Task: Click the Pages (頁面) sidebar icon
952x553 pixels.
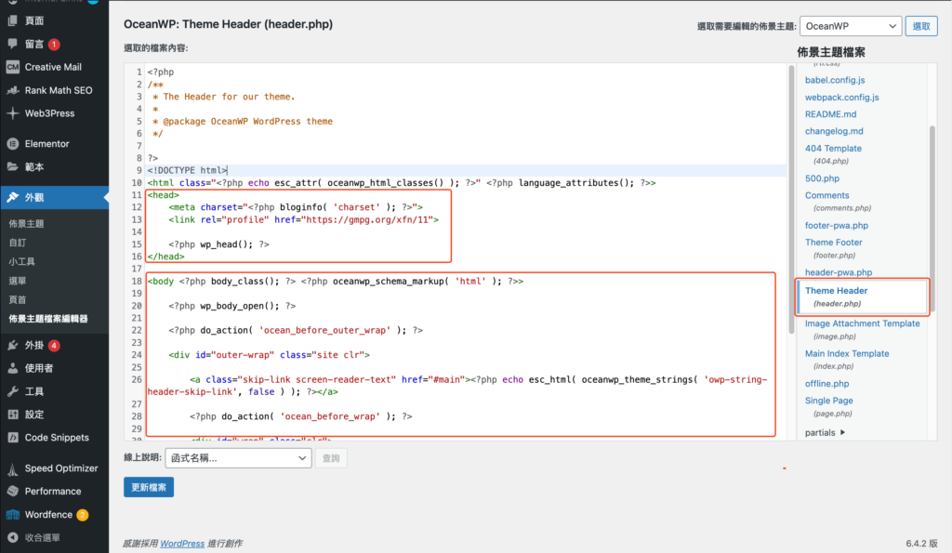Action: [x=12, y=20]
